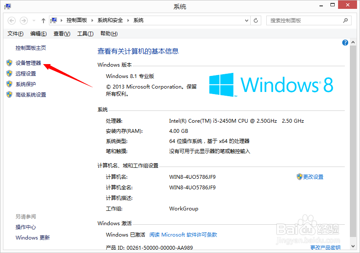Viewport: 360px width, 253px height.
Task: Open 高级系统设置
Action: pyautogui.click(x=30, y=94)
